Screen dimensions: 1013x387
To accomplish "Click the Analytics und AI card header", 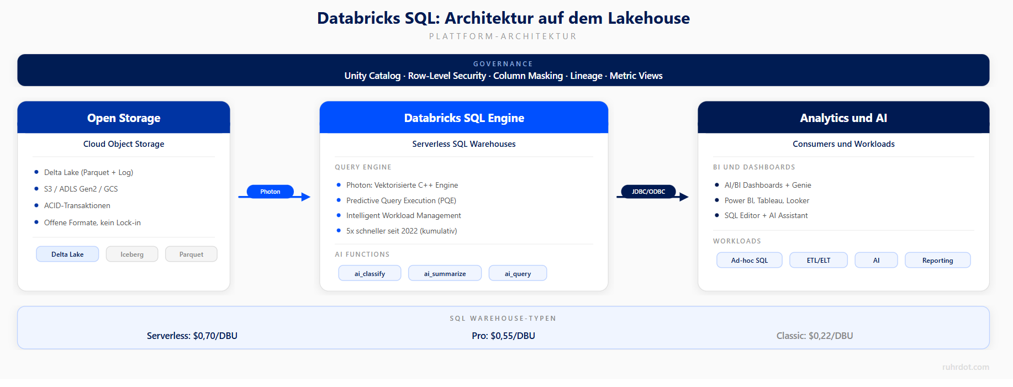I will coord(843,118).
